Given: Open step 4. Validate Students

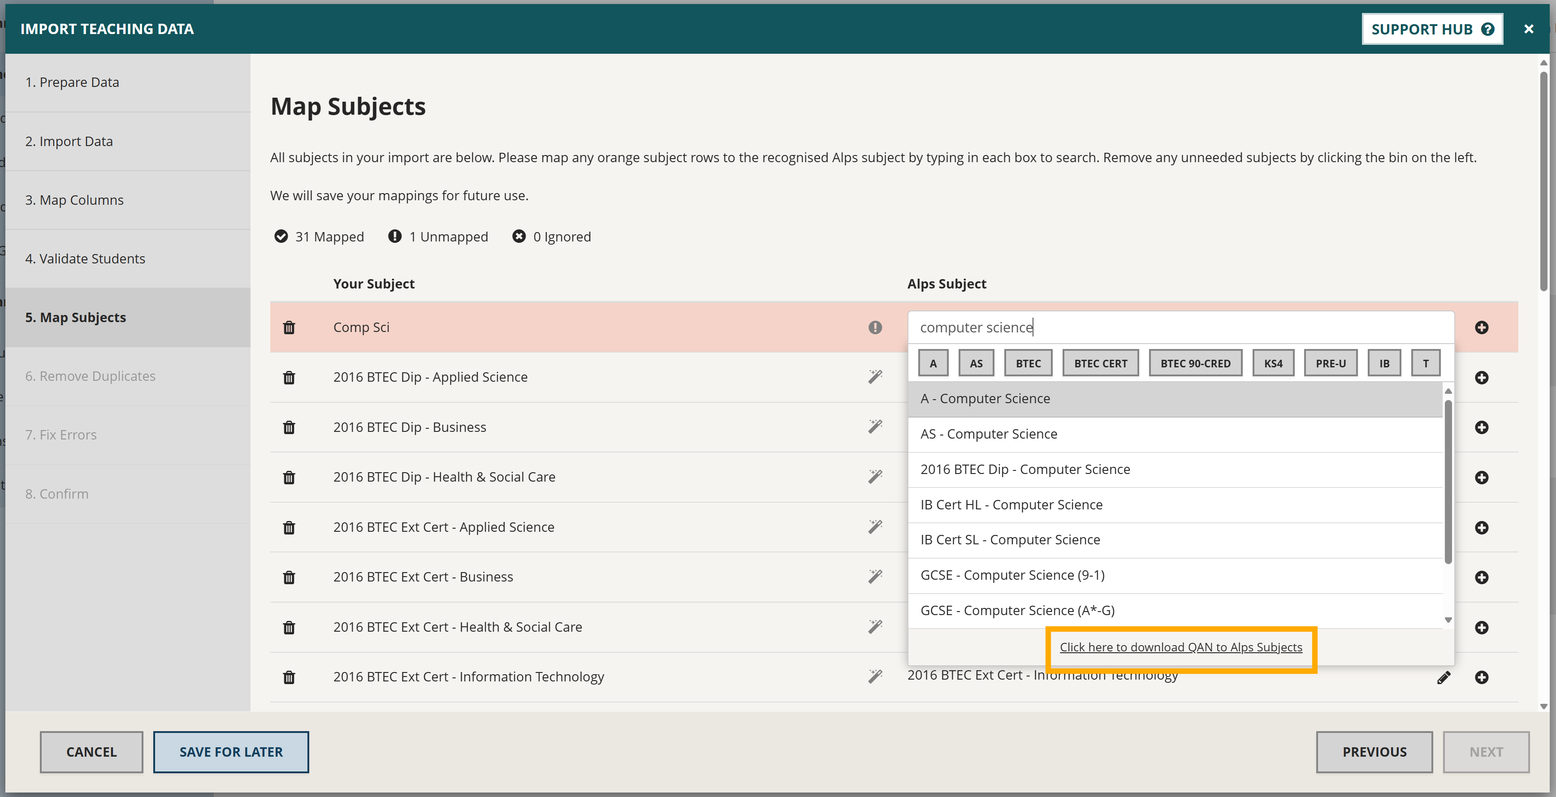Looking at the screenshot, I should [128, 258].
